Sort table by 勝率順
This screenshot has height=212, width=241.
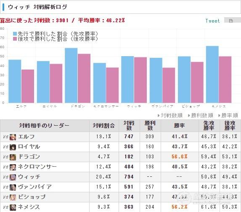click(228, 115)
